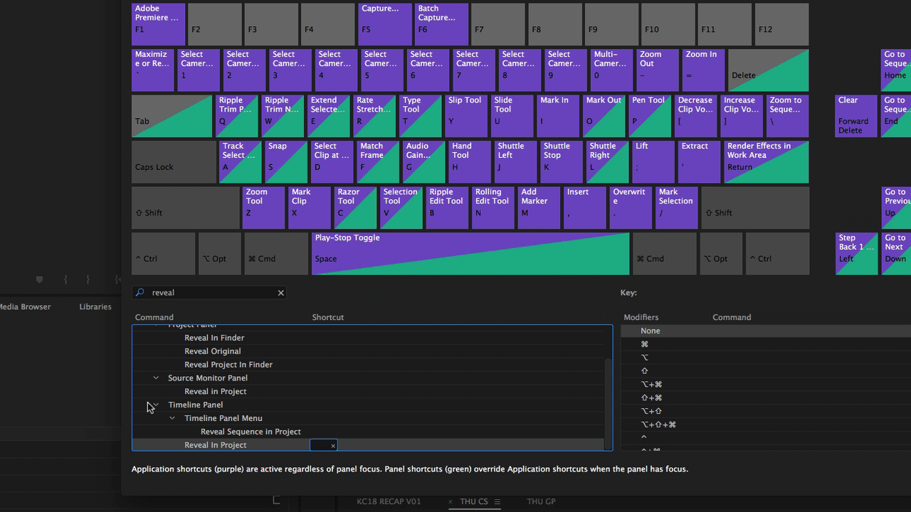Click the Ripple Edit Tool key

coord(447,208)
